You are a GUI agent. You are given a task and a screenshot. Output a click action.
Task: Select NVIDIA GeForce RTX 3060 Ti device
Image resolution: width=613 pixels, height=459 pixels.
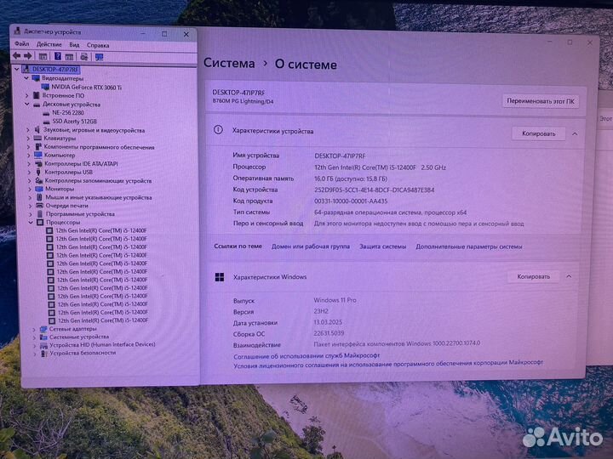(86, 87)
